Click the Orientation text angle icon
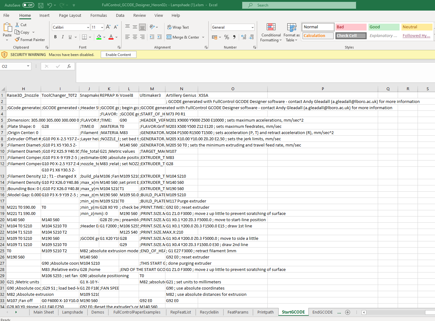This screenshot has width=435, height=321. coord(152,27)
